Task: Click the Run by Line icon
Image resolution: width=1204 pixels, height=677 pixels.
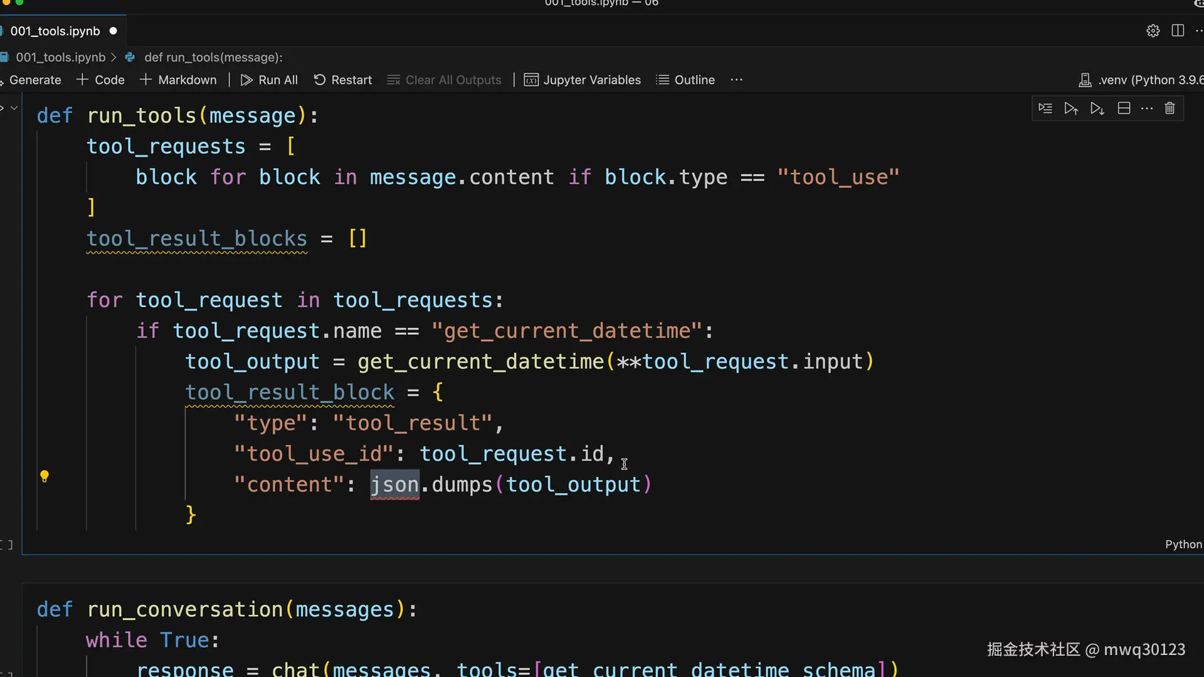Action: [1045, 108]
